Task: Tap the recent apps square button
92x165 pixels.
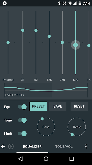Action: tap(72, 159)
